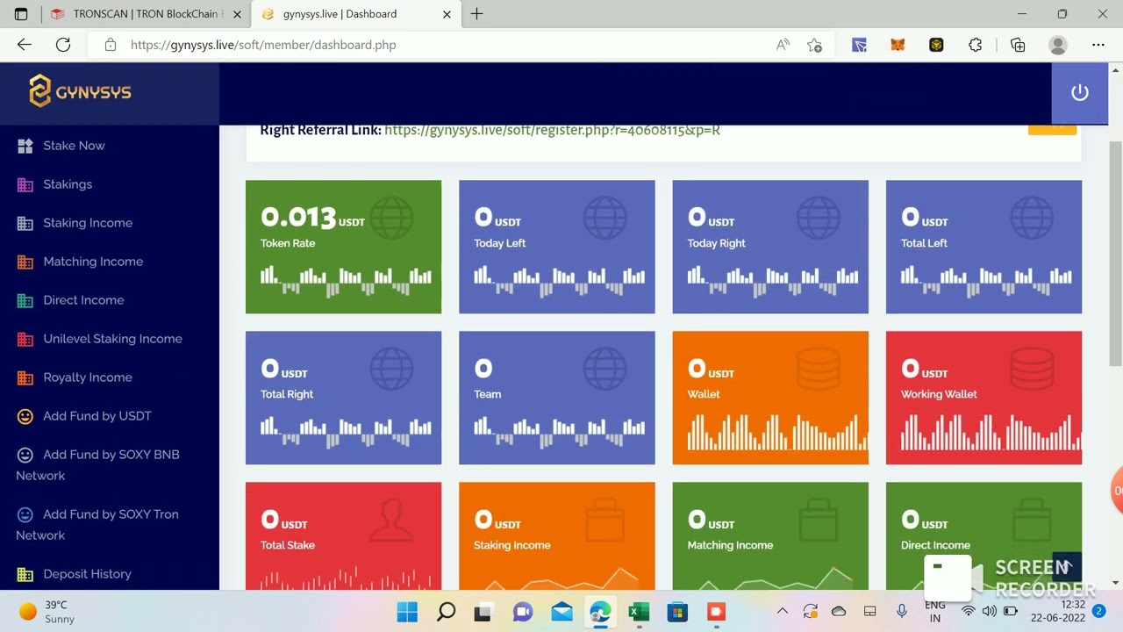The width and height of the screenshot is (1123, 632).
Task: Click the Staking Income card
Action: tap(556, 535)
